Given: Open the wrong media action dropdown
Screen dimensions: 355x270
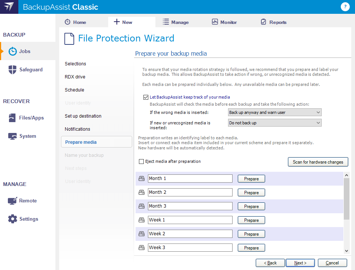Looking at the screenshot, I should (274, 112).
